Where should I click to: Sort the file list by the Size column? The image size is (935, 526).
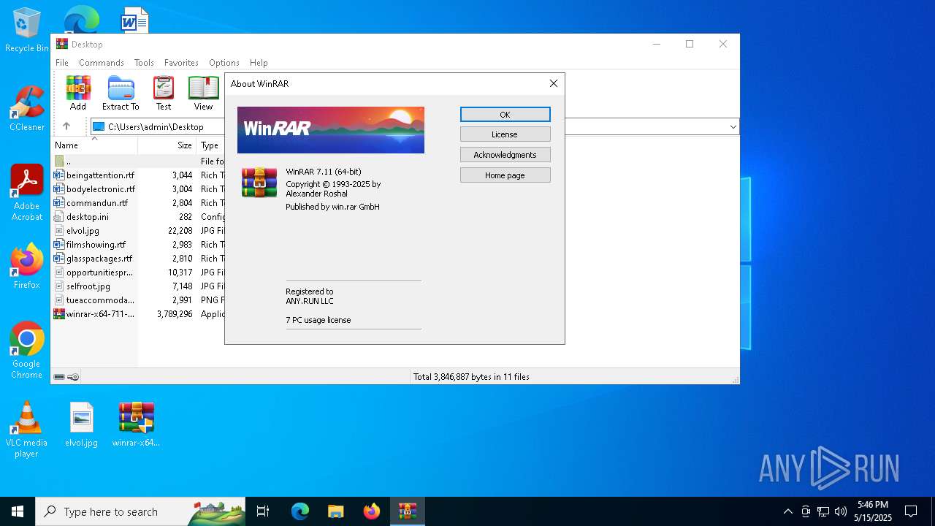click(x=167, y=145)
